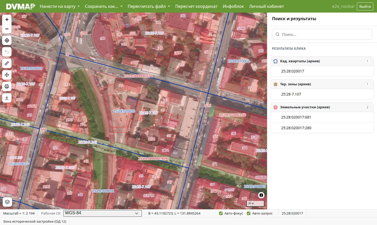The width and height of the screenshot is (377, 225).
Task: Toggle the Авто-запрос checkbox
Action: click(249, 213)
